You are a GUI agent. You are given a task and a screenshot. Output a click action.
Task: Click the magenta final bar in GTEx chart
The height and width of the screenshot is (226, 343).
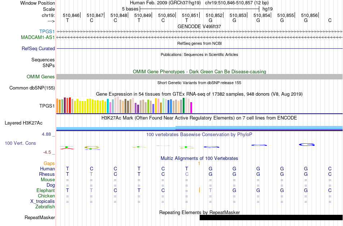[191, 108]
